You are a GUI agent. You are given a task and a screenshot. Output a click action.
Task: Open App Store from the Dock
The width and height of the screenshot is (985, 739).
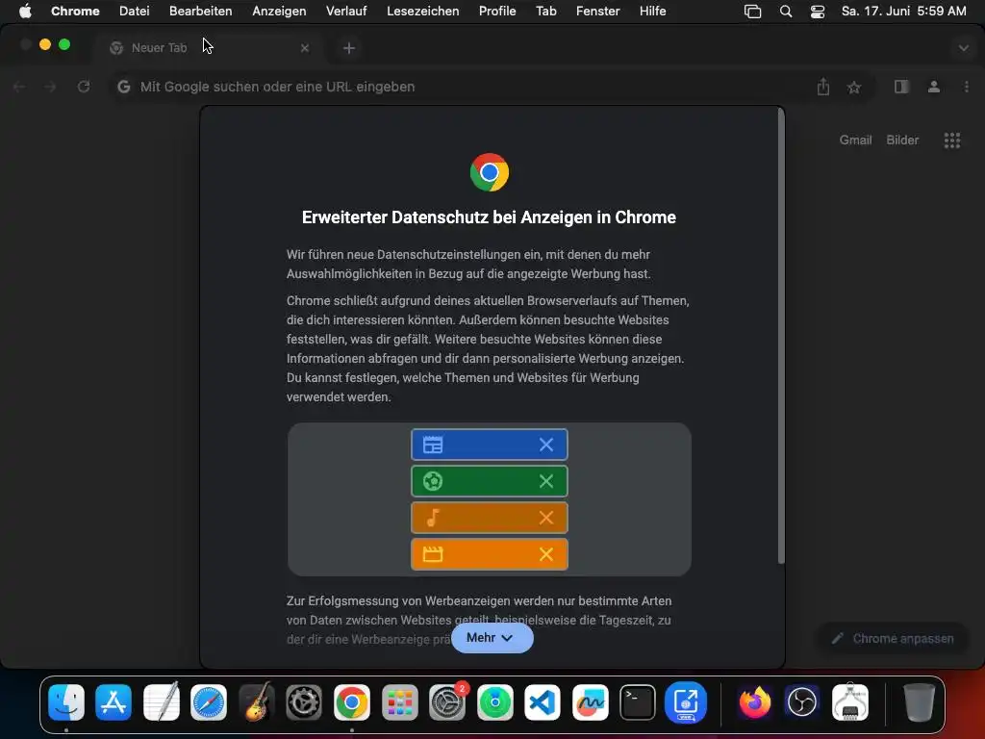[114, 701]
